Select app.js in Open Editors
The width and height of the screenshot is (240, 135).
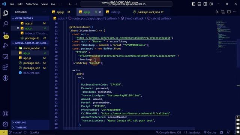click(x=30, y=23)
